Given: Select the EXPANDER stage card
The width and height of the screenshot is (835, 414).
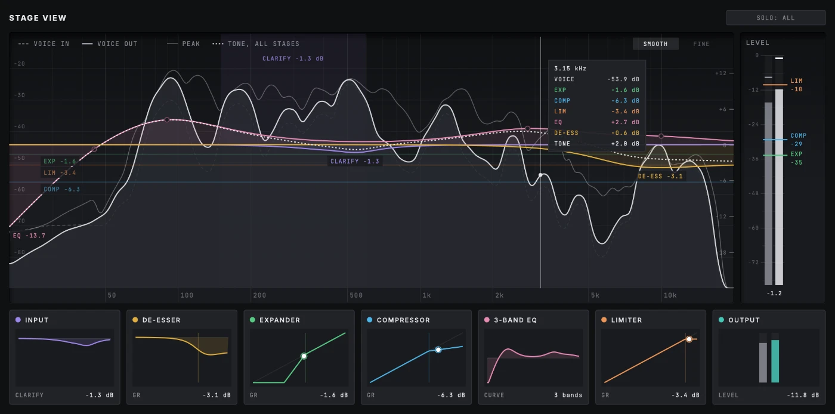Looking at the screenshot, I should click(299, 357).
